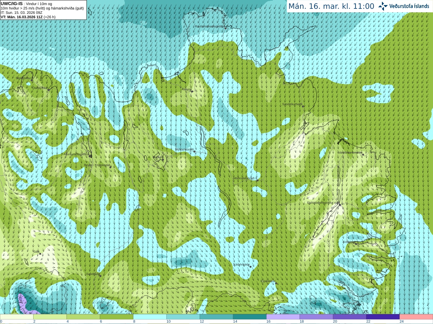Pick the 18–20 m/s purple legend swatch
This screenshot has height=324, width=433.
[316, 317]
